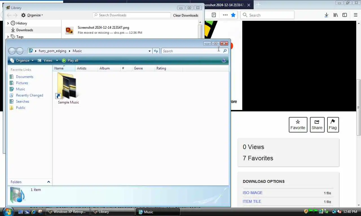Click the muted volume icon in the system tray

pos(340,211)
